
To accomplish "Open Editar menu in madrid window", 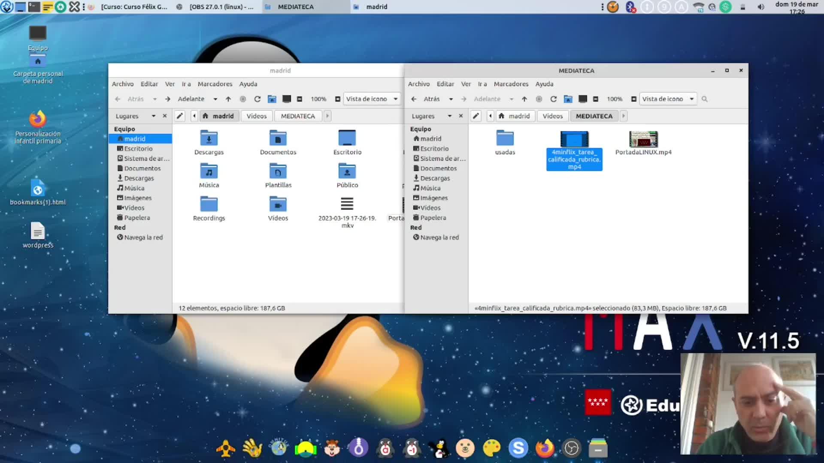I will tap(149, 84).
